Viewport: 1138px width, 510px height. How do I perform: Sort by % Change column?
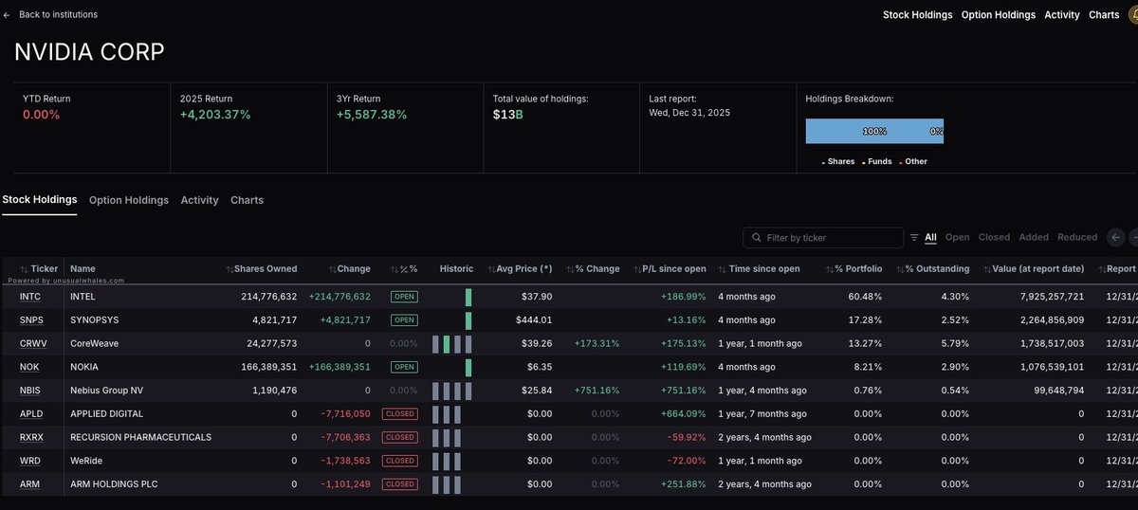tap(593, 269)
